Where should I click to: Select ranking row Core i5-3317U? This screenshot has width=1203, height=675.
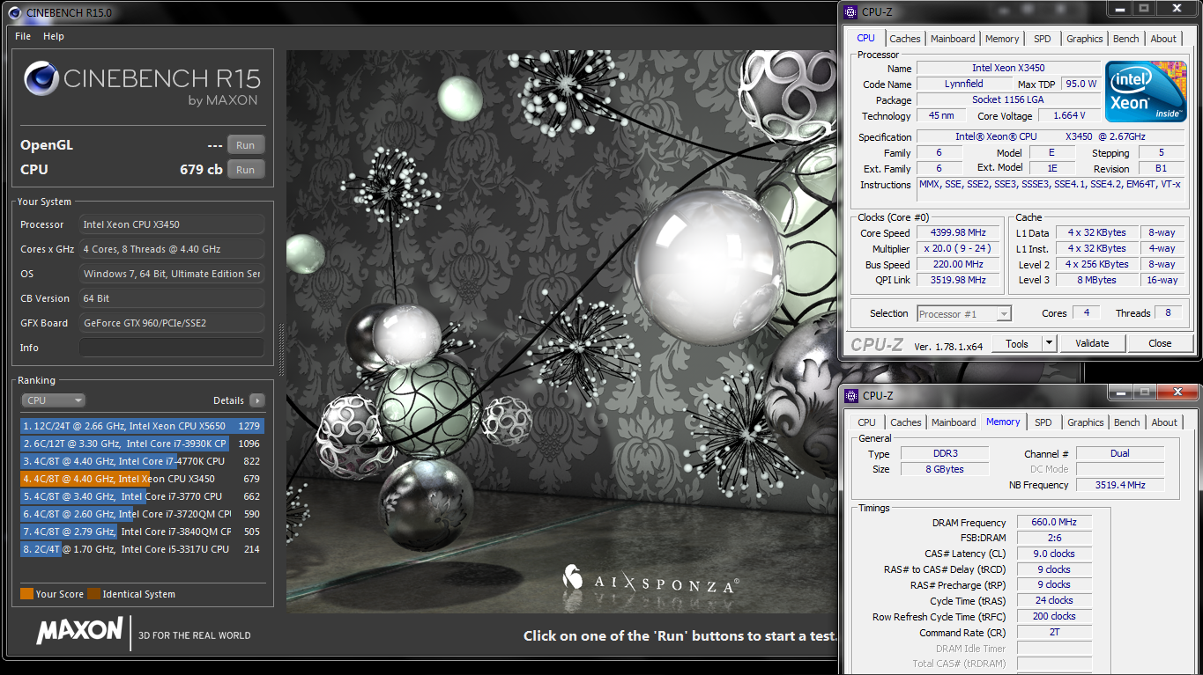point(142,549)
